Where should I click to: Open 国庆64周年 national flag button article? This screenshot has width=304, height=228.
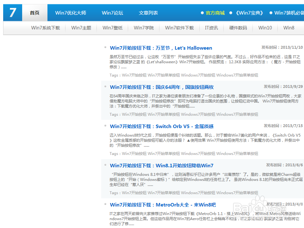coord(161,87)
